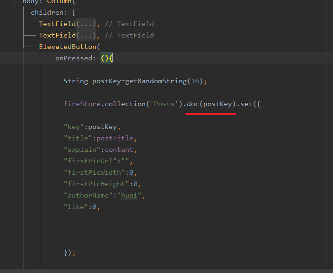
Task: Expand the first folded TextField(...) region
Action: [x=86, y=24]
